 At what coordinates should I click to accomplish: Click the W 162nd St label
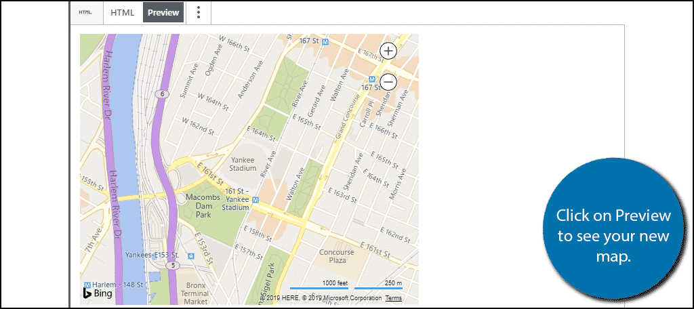tap(199, 126)
